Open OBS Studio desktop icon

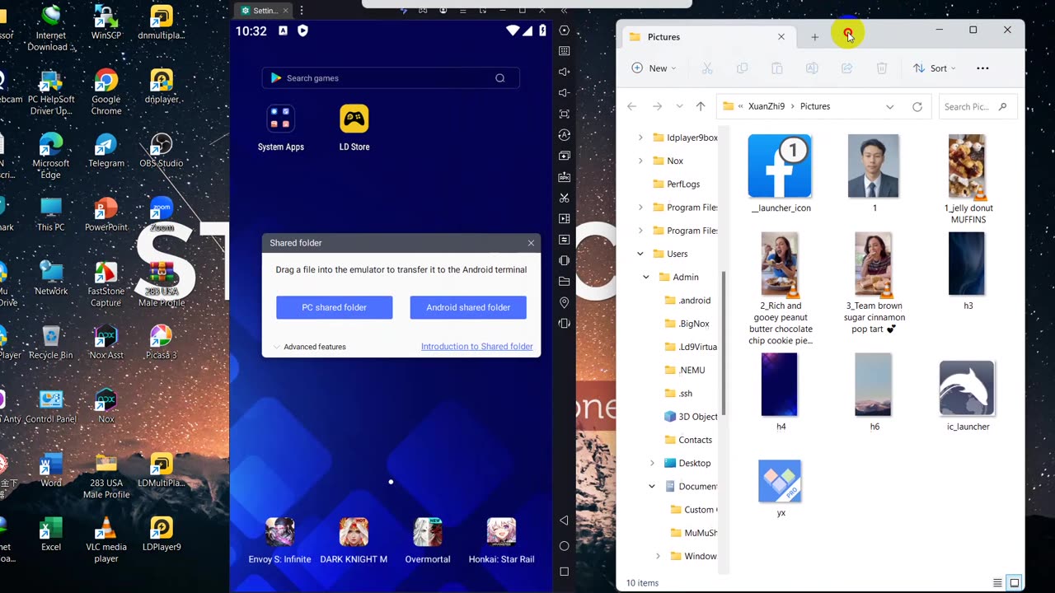pos(162,150)
